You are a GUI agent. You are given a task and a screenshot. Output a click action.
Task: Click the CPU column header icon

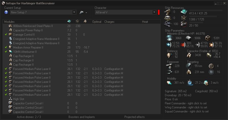pyautogui.click(x=69, y=21)
